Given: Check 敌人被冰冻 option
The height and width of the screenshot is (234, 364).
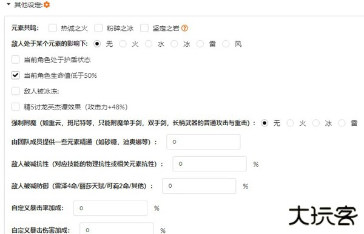Looking at the screenshot, I should click(x=16, y=91).
